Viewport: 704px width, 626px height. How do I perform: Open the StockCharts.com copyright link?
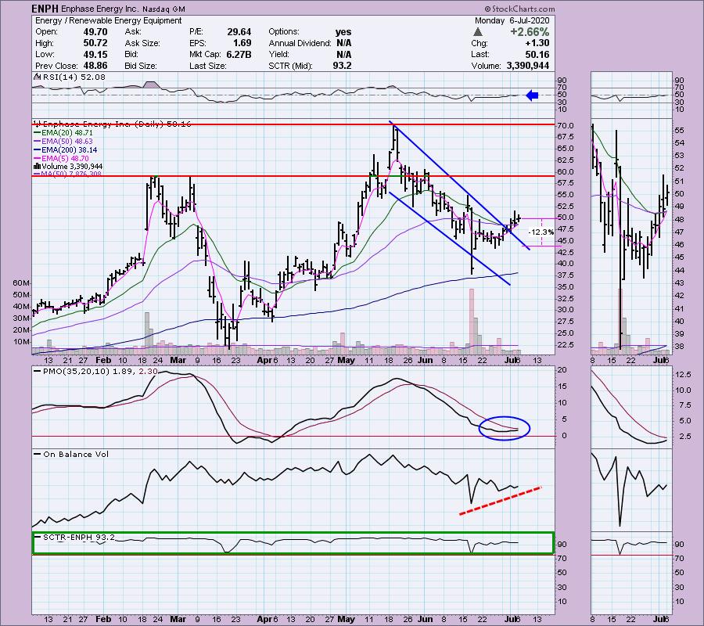(x=519, y=9)
